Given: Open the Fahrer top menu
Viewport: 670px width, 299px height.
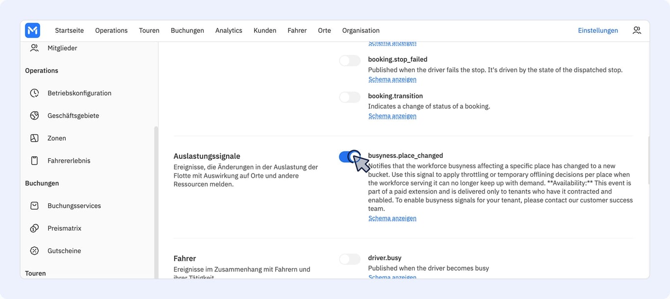Looking at the screenshot, I should [297, 30].
